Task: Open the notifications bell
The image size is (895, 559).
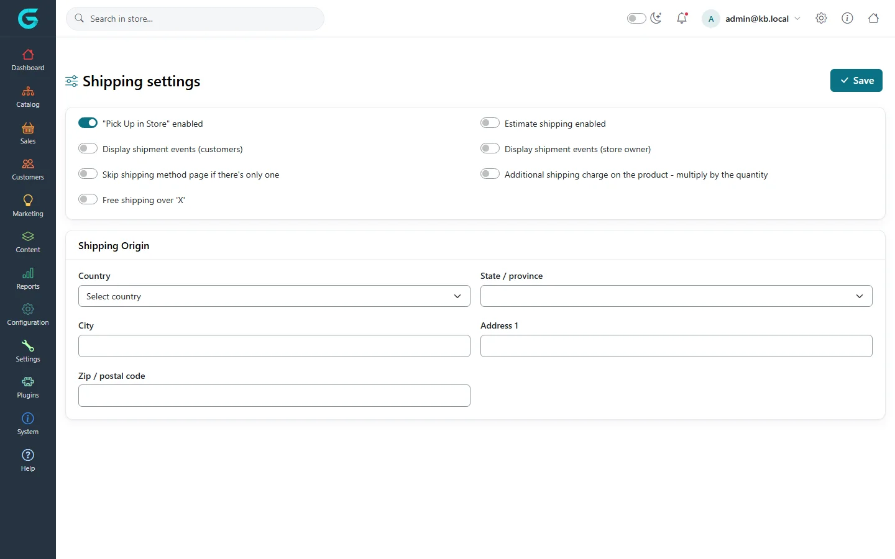Action: tap(682, 18)
